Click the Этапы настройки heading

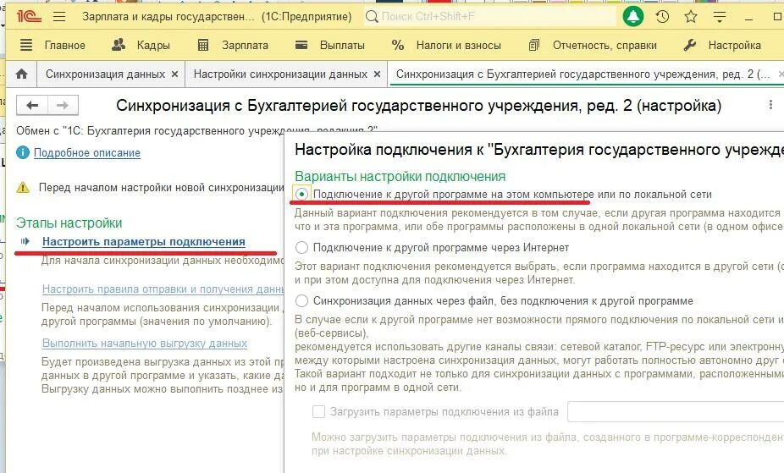point(69,223)
